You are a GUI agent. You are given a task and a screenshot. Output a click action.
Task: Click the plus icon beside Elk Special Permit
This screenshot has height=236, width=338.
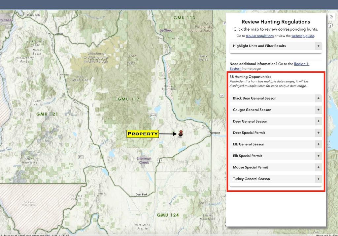(x=318, y=156)
